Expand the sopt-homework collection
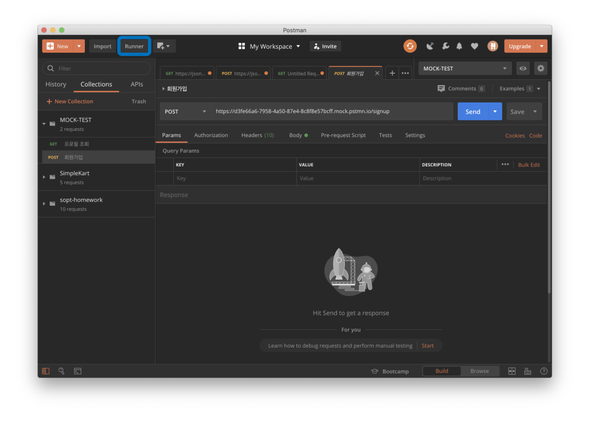 pyautogui.click(x=44, y=204)
